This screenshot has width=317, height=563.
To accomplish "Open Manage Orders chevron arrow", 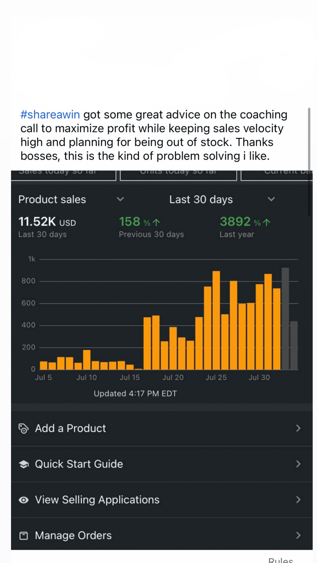I will point(298,536).
